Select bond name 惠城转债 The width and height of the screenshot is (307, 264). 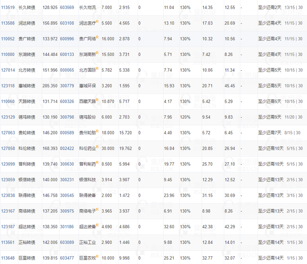[27, 86]
